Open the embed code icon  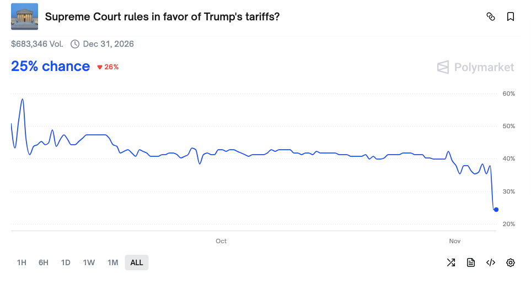tap(491, 262)
